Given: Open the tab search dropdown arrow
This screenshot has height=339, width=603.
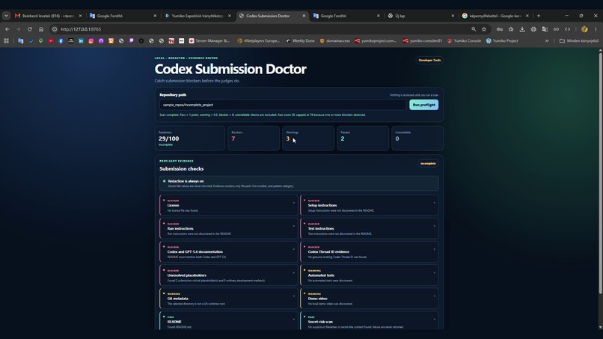Looking at the screenshot, I should (x=6, y=16).
